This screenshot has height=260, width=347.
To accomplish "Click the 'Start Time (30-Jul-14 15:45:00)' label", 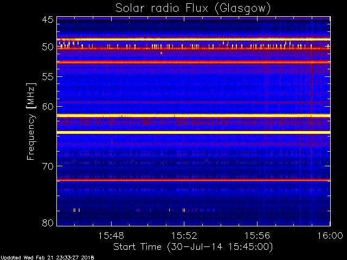I will click(193, 246).
